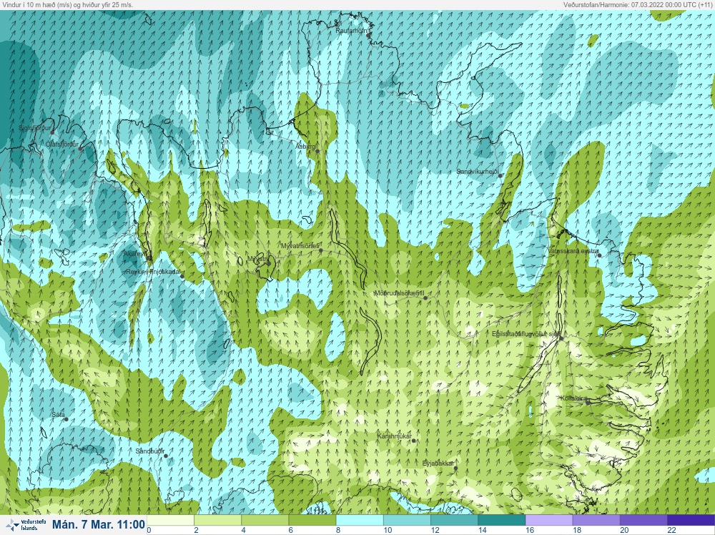Click the legend value '14'
This screenshot has height=535, width=715.
(483, 531)
